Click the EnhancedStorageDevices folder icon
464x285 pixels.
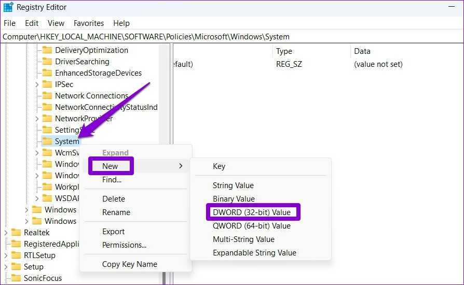click(x=47, y=73)
